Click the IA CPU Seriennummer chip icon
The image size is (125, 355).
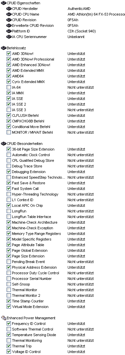pos(9,37)
